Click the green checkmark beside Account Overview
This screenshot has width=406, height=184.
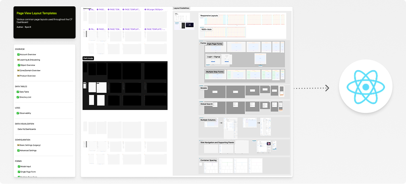[18, 54]
